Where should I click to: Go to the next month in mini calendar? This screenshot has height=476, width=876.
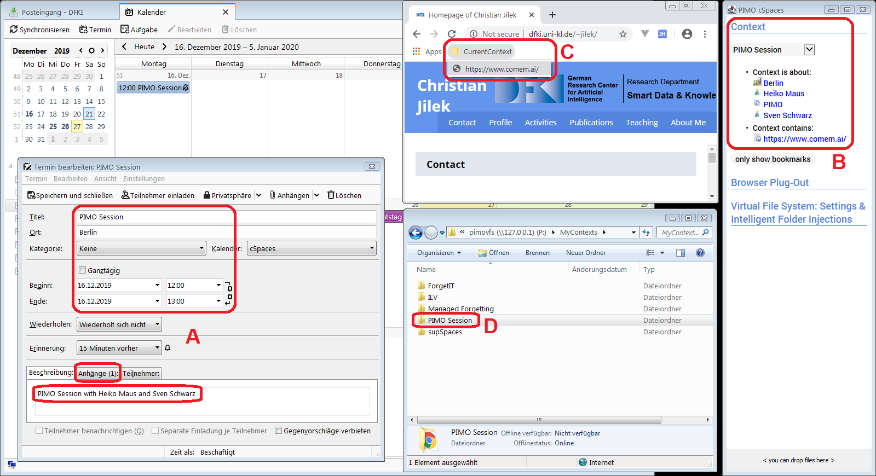(102, 51)
